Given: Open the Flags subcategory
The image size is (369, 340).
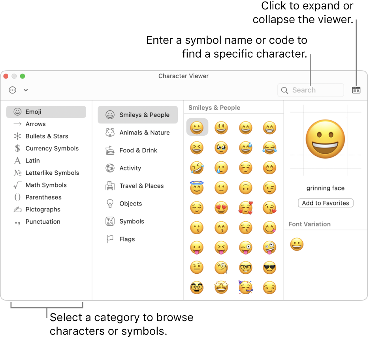Looking at the screenshot, I should click(127, 239).
